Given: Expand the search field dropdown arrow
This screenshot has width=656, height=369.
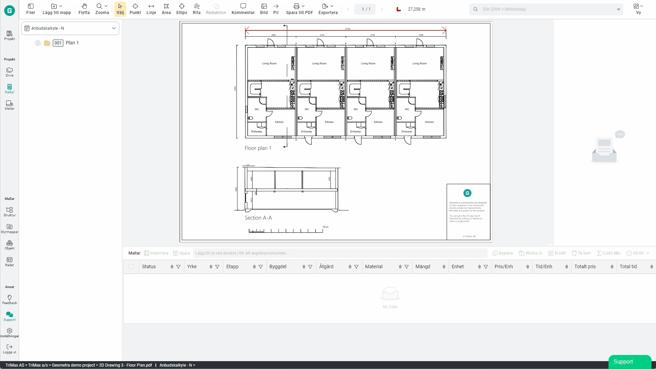Looking at the screenshot, I should [618, 9].
